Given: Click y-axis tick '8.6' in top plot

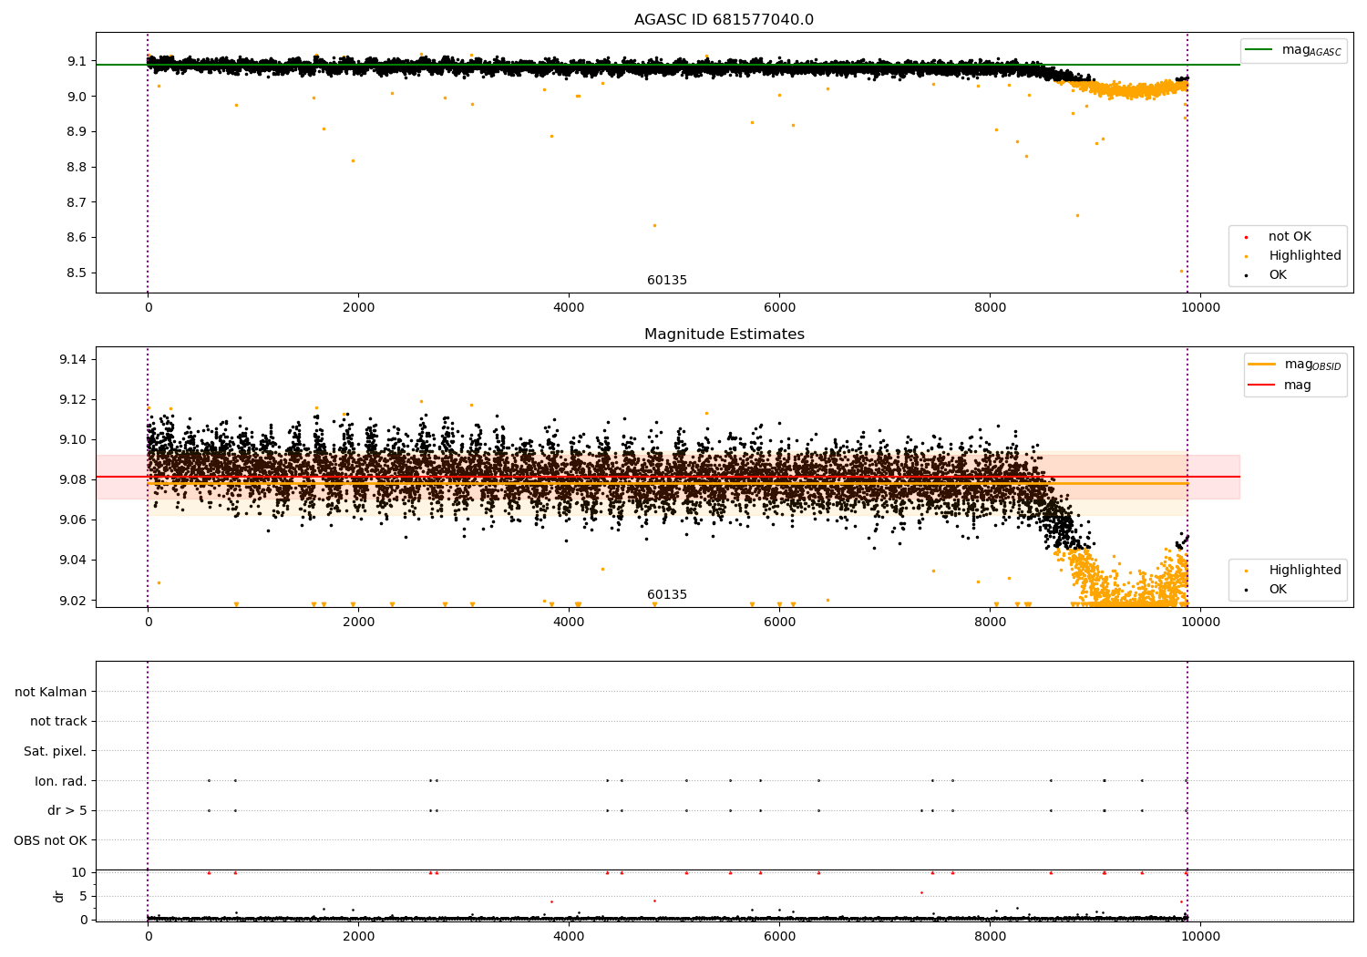Looking at the screenshot, I should pos(77,238).
